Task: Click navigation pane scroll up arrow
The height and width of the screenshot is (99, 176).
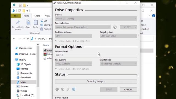Action: tap(38, 45)
